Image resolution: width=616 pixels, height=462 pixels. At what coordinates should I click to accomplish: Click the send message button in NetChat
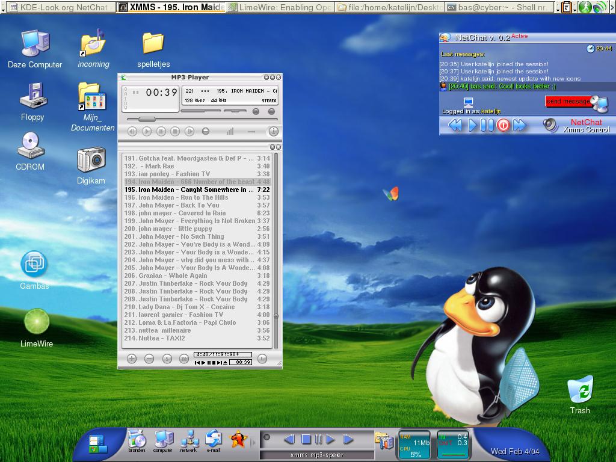[x=568, y=101]
